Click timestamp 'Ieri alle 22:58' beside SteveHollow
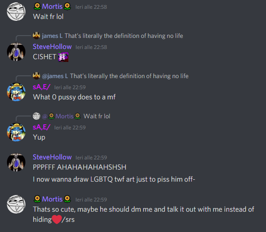266x232 pixels. click(91, 47)
